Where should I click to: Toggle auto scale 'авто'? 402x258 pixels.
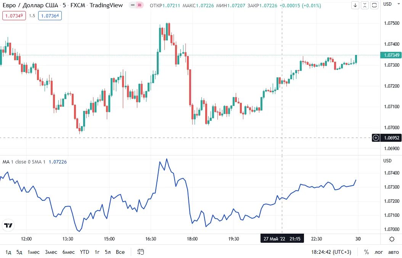394,252
